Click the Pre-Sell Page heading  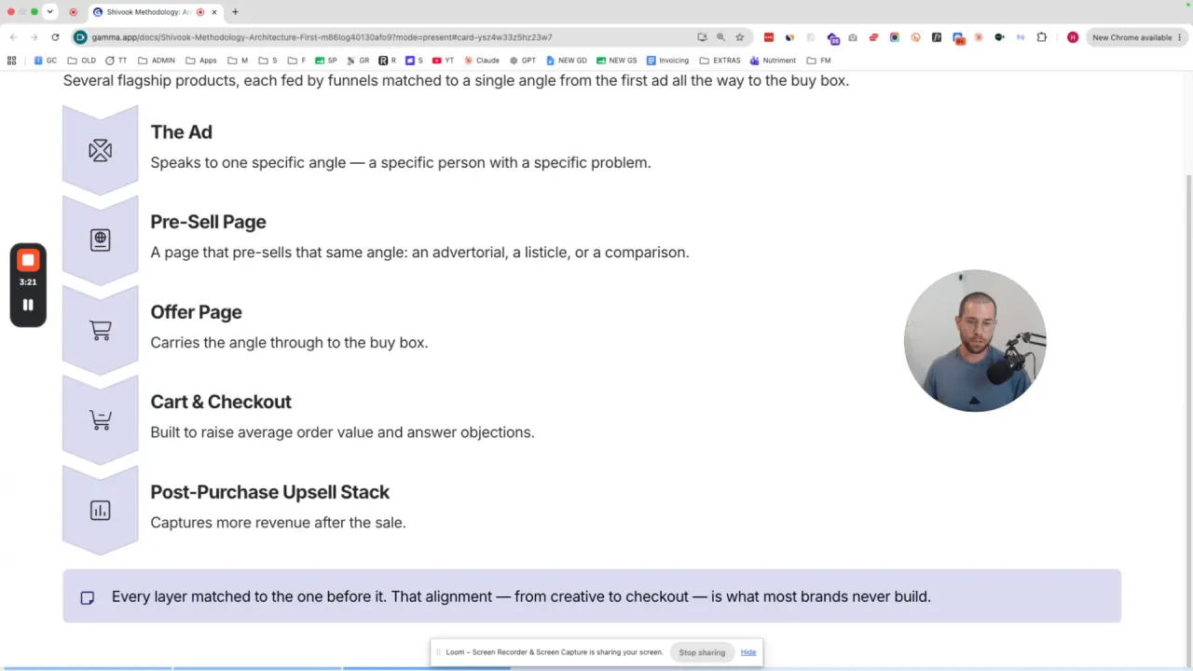tap(209, 222)
